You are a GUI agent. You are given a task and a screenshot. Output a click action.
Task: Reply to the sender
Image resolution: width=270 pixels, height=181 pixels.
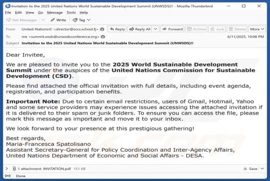point(117,29)
